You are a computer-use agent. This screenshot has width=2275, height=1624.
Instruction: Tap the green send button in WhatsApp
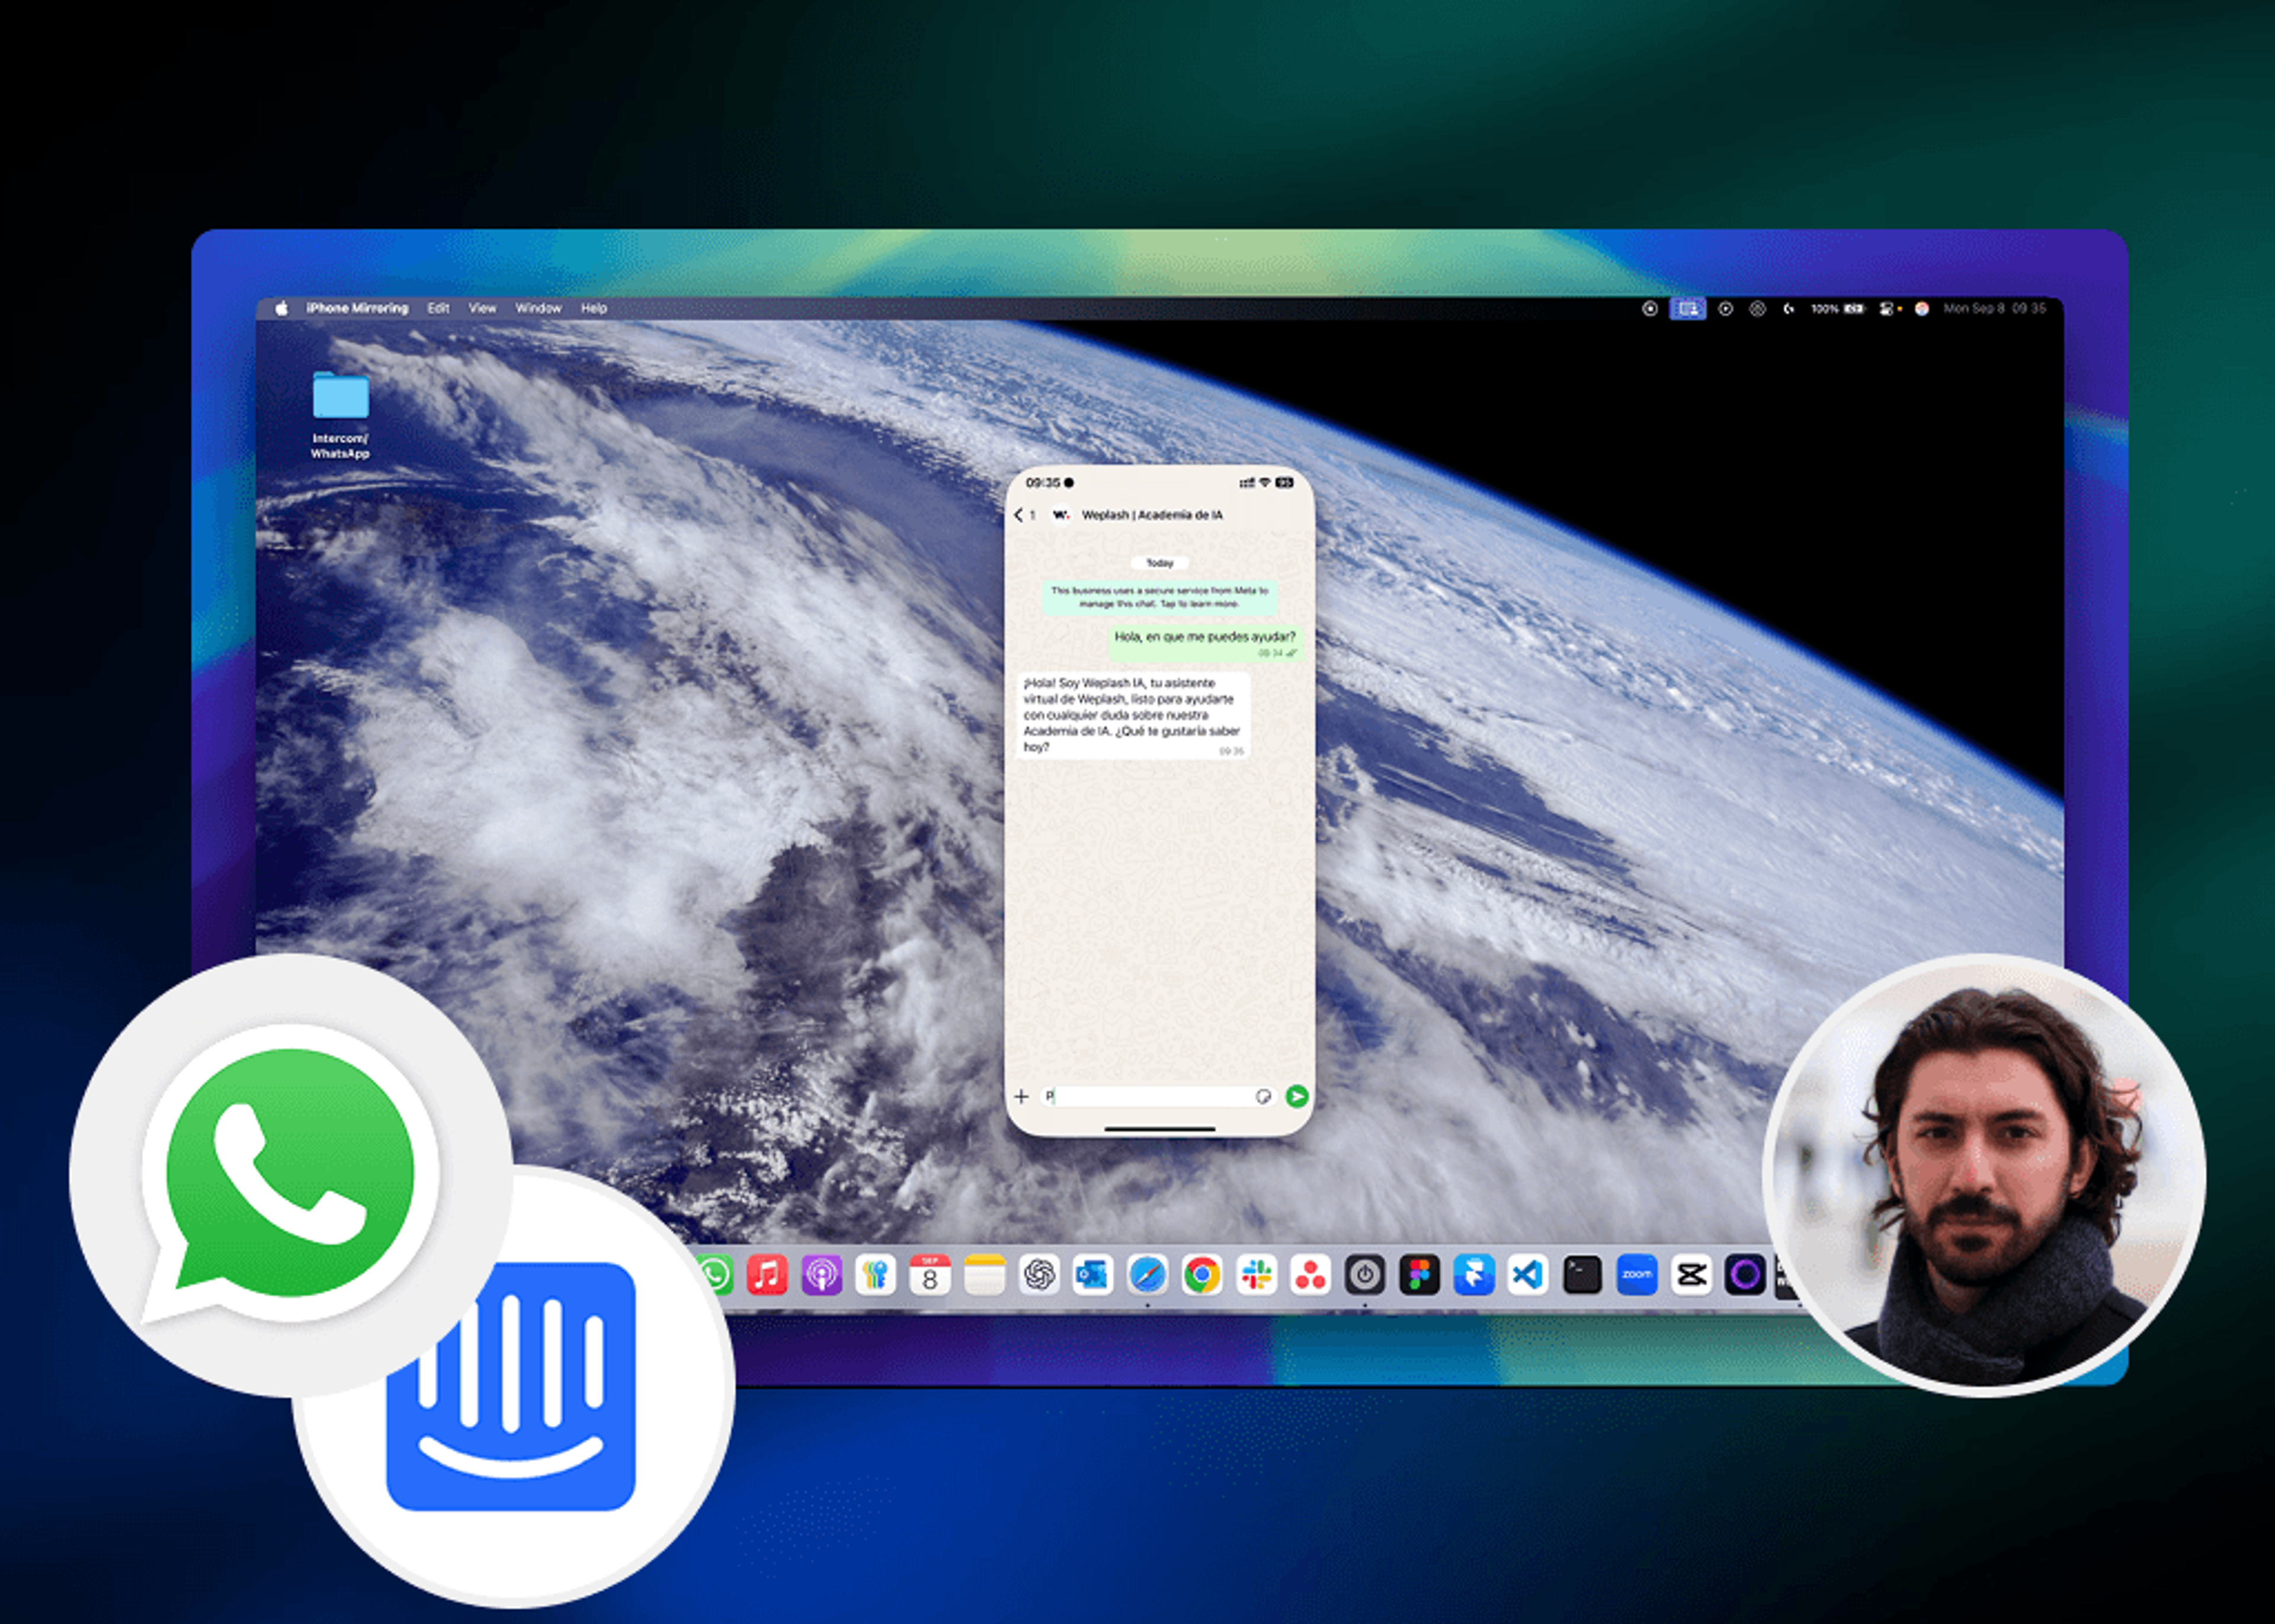(x=1297, y=1096)
